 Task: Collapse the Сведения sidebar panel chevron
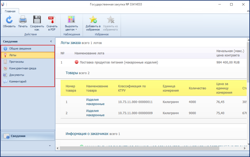coord(51,41)
